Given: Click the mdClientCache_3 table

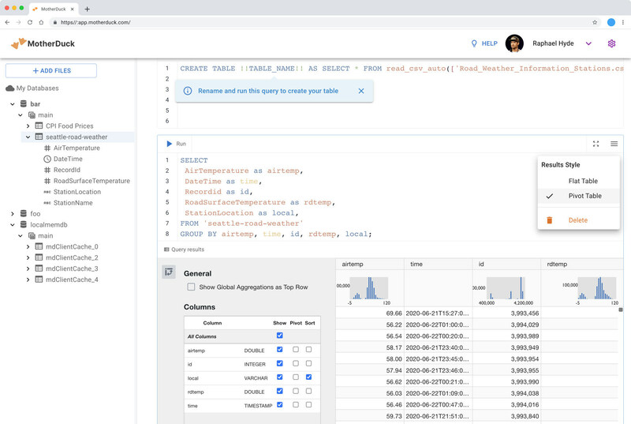Looking at the screenshot, I should point(72,268).
